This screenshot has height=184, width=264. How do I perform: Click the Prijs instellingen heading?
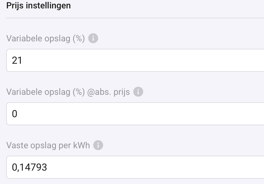pyautogui.click(x=39, y=6)
